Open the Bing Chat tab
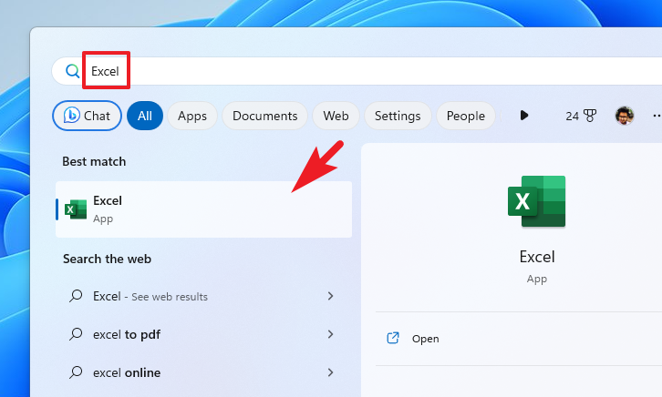This screenshot has width=662, height=397. tap(87, 116)
